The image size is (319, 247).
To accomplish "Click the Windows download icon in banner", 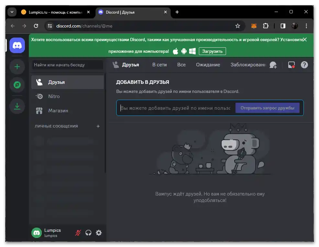I will tap(192, 51).
